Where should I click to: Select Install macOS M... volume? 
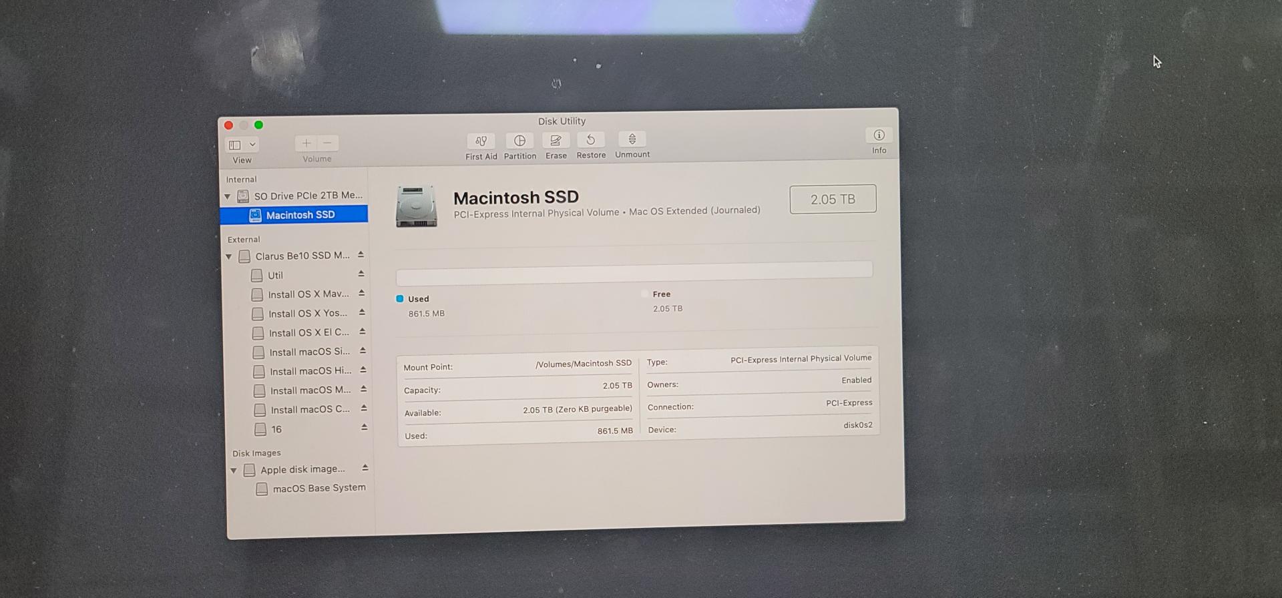click(302, 390)
